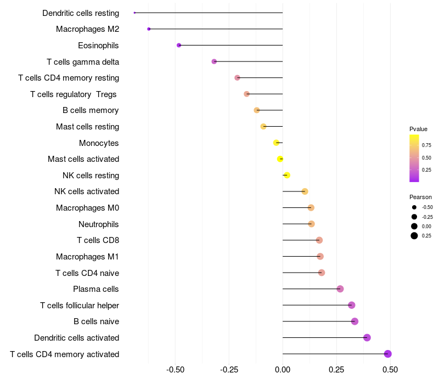Screen dimensions: 439x384
Task: Click the Pearson legend title
Action: pyautogui.click(x=420, y=197)
